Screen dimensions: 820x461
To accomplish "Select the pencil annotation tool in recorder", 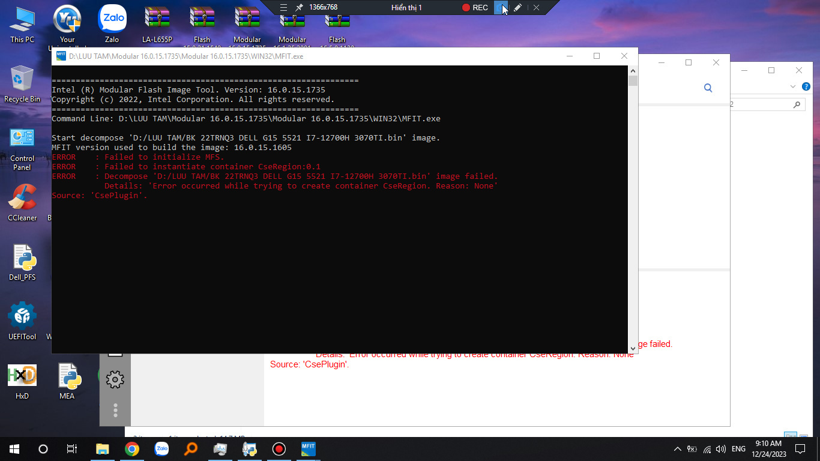I will click(518, 7).
